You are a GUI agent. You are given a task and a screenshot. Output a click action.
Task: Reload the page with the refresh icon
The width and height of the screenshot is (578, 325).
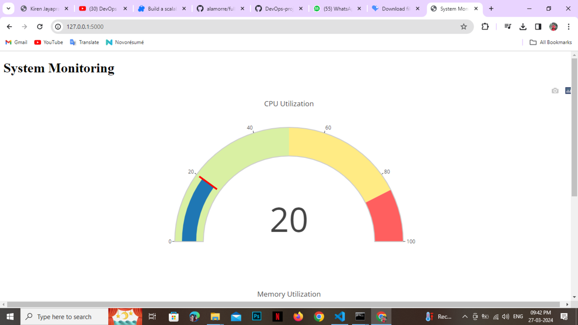point(40,27)
